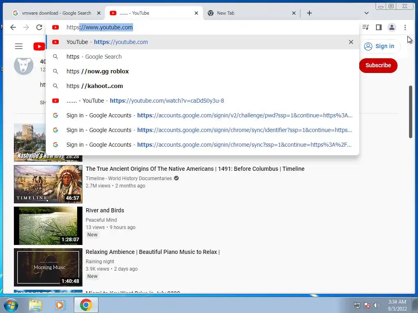Select Google Accounts sync/identifier suggestion
Screen dimensions: 418x313
coord(202,130)
